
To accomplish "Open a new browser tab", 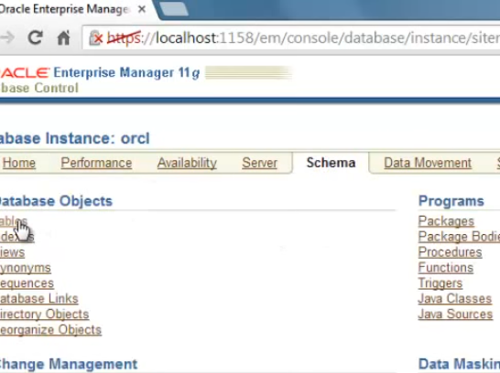I will click(x=173, y=8).
